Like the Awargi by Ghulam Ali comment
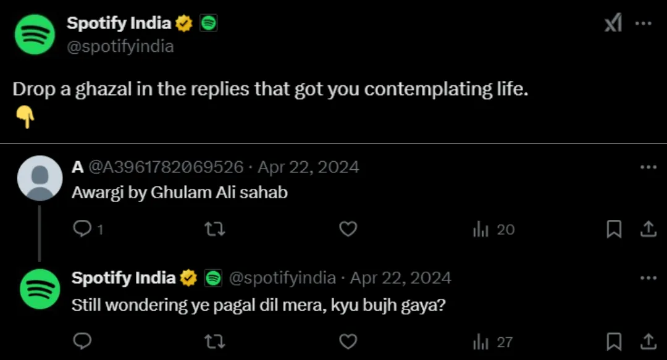The width and height of the screenshot is (667, 360). tap(348, 229)
